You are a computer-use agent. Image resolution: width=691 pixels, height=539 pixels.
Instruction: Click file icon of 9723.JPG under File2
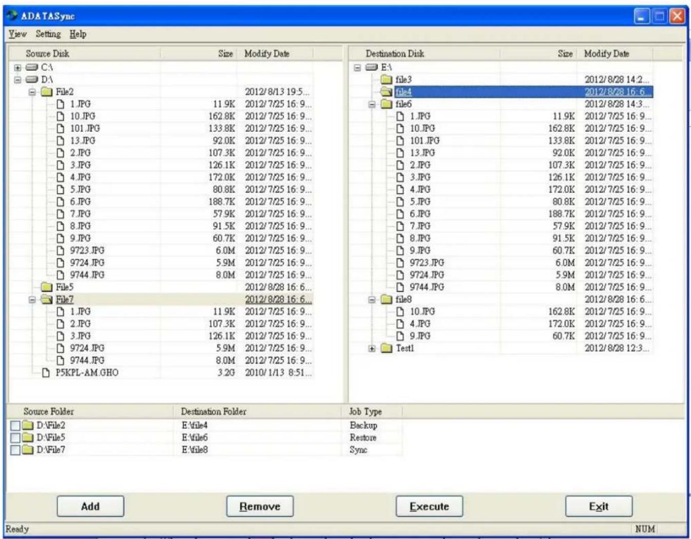[x=60, y=251]
